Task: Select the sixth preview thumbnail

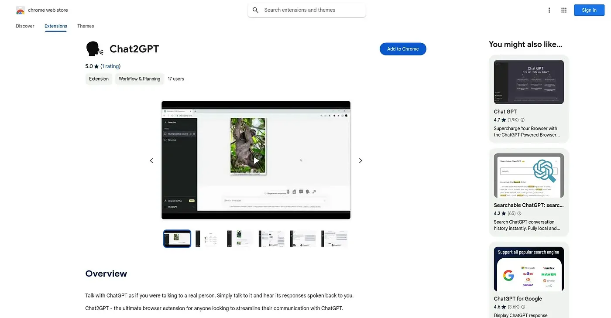Action: coord(334,239)
